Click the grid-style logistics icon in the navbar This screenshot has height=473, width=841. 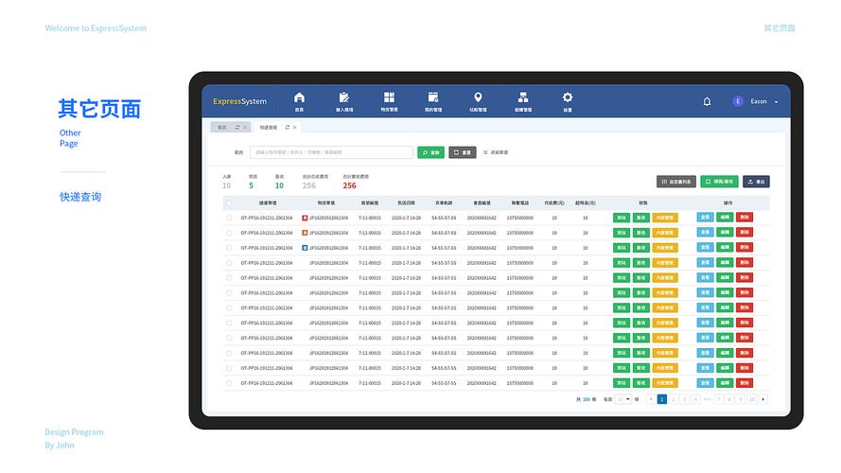pyautogui.click(x=389, y=97)
